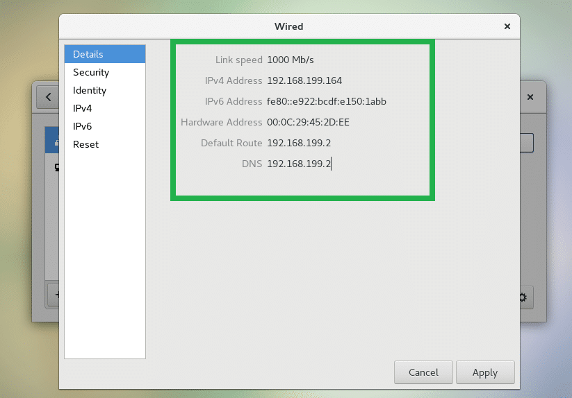Select the Details section in sidebar

tap(105, 54)
